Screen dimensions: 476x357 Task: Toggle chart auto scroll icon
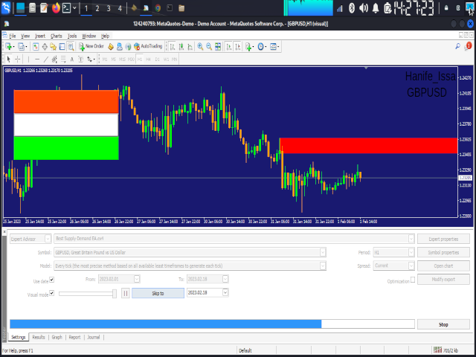coord(229,46)
